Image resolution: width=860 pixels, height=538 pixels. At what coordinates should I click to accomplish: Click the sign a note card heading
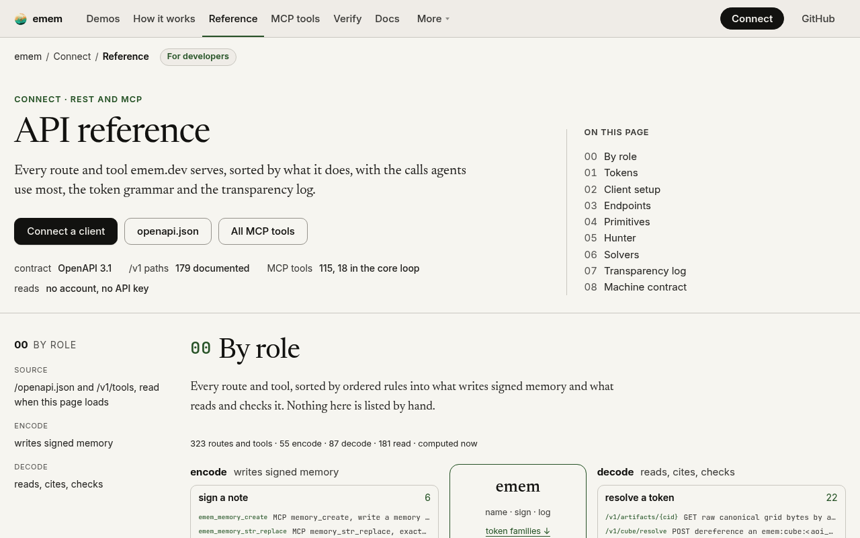tap(223, 498)
